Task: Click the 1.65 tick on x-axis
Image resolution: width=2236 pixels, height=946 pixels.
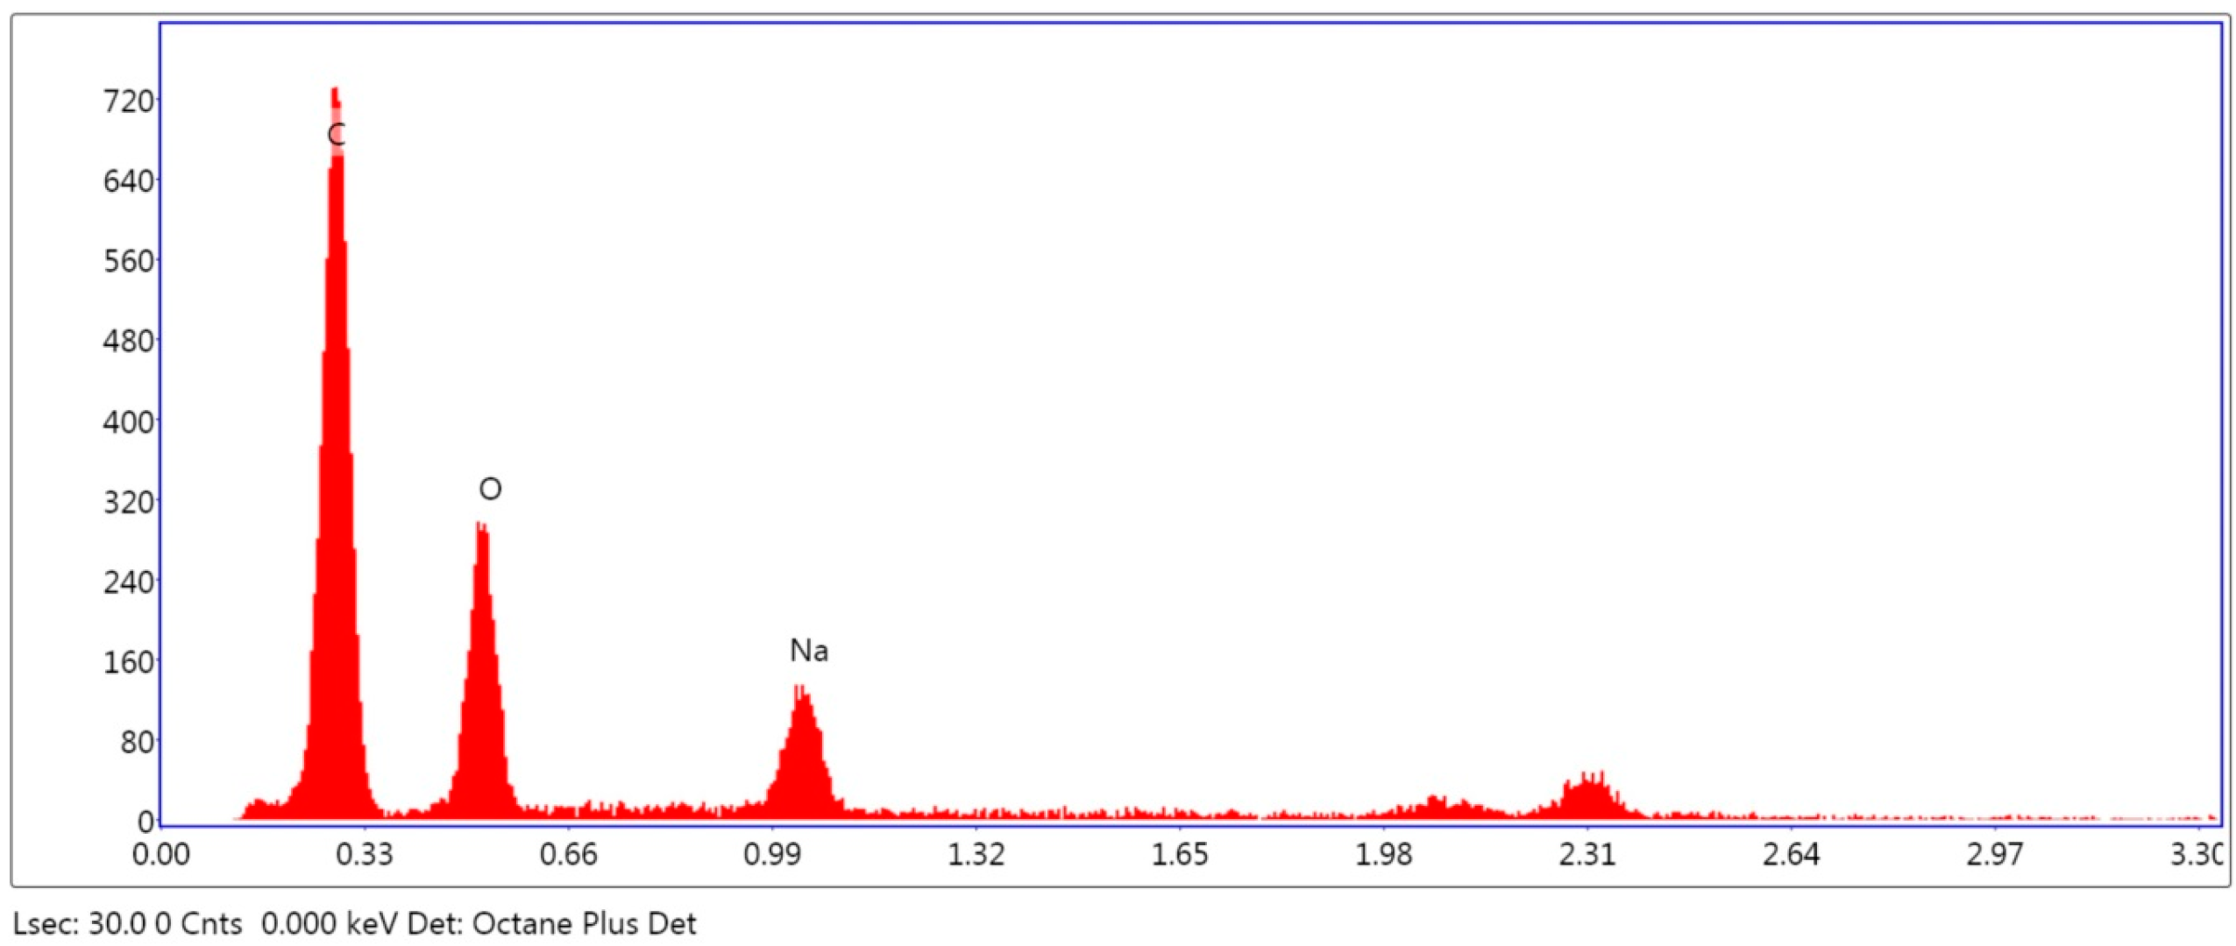Action: (1179, 854)
